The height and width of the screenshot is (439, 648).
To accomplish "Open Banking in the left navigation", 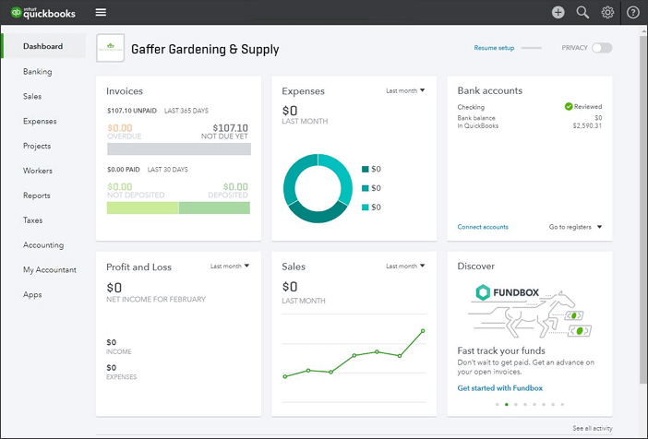I will 38,71.
